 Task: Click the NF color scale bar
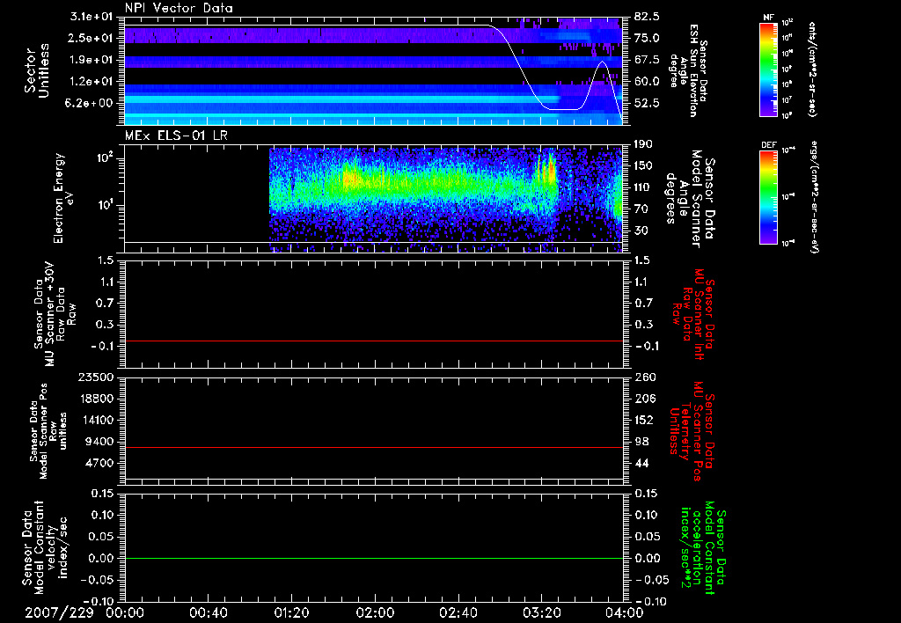767,70
